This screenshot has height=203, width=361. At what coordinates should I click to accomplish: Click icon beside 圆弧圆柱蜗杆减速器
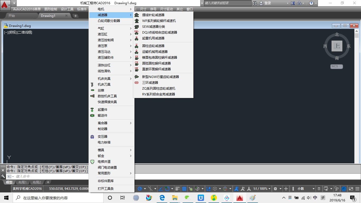pos(137,63)
